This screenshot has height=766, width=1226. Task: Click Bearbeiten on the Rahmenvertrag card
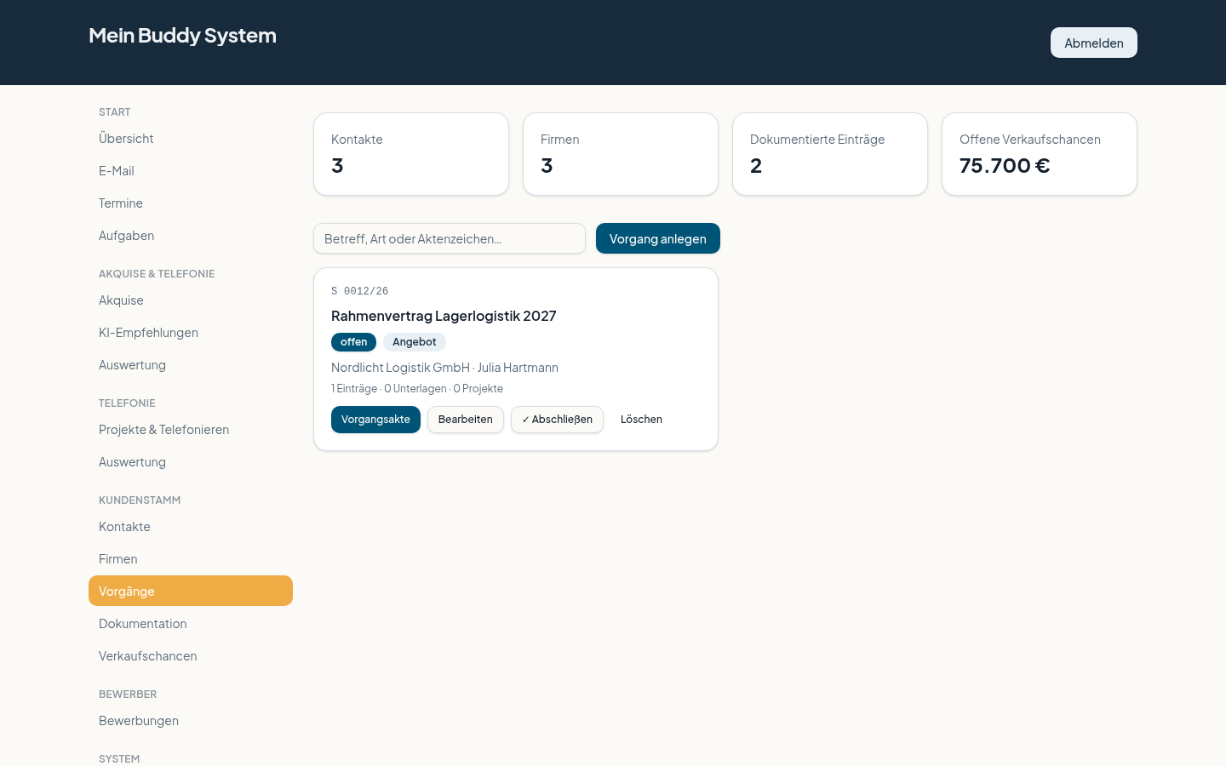(x=466, y=420)
